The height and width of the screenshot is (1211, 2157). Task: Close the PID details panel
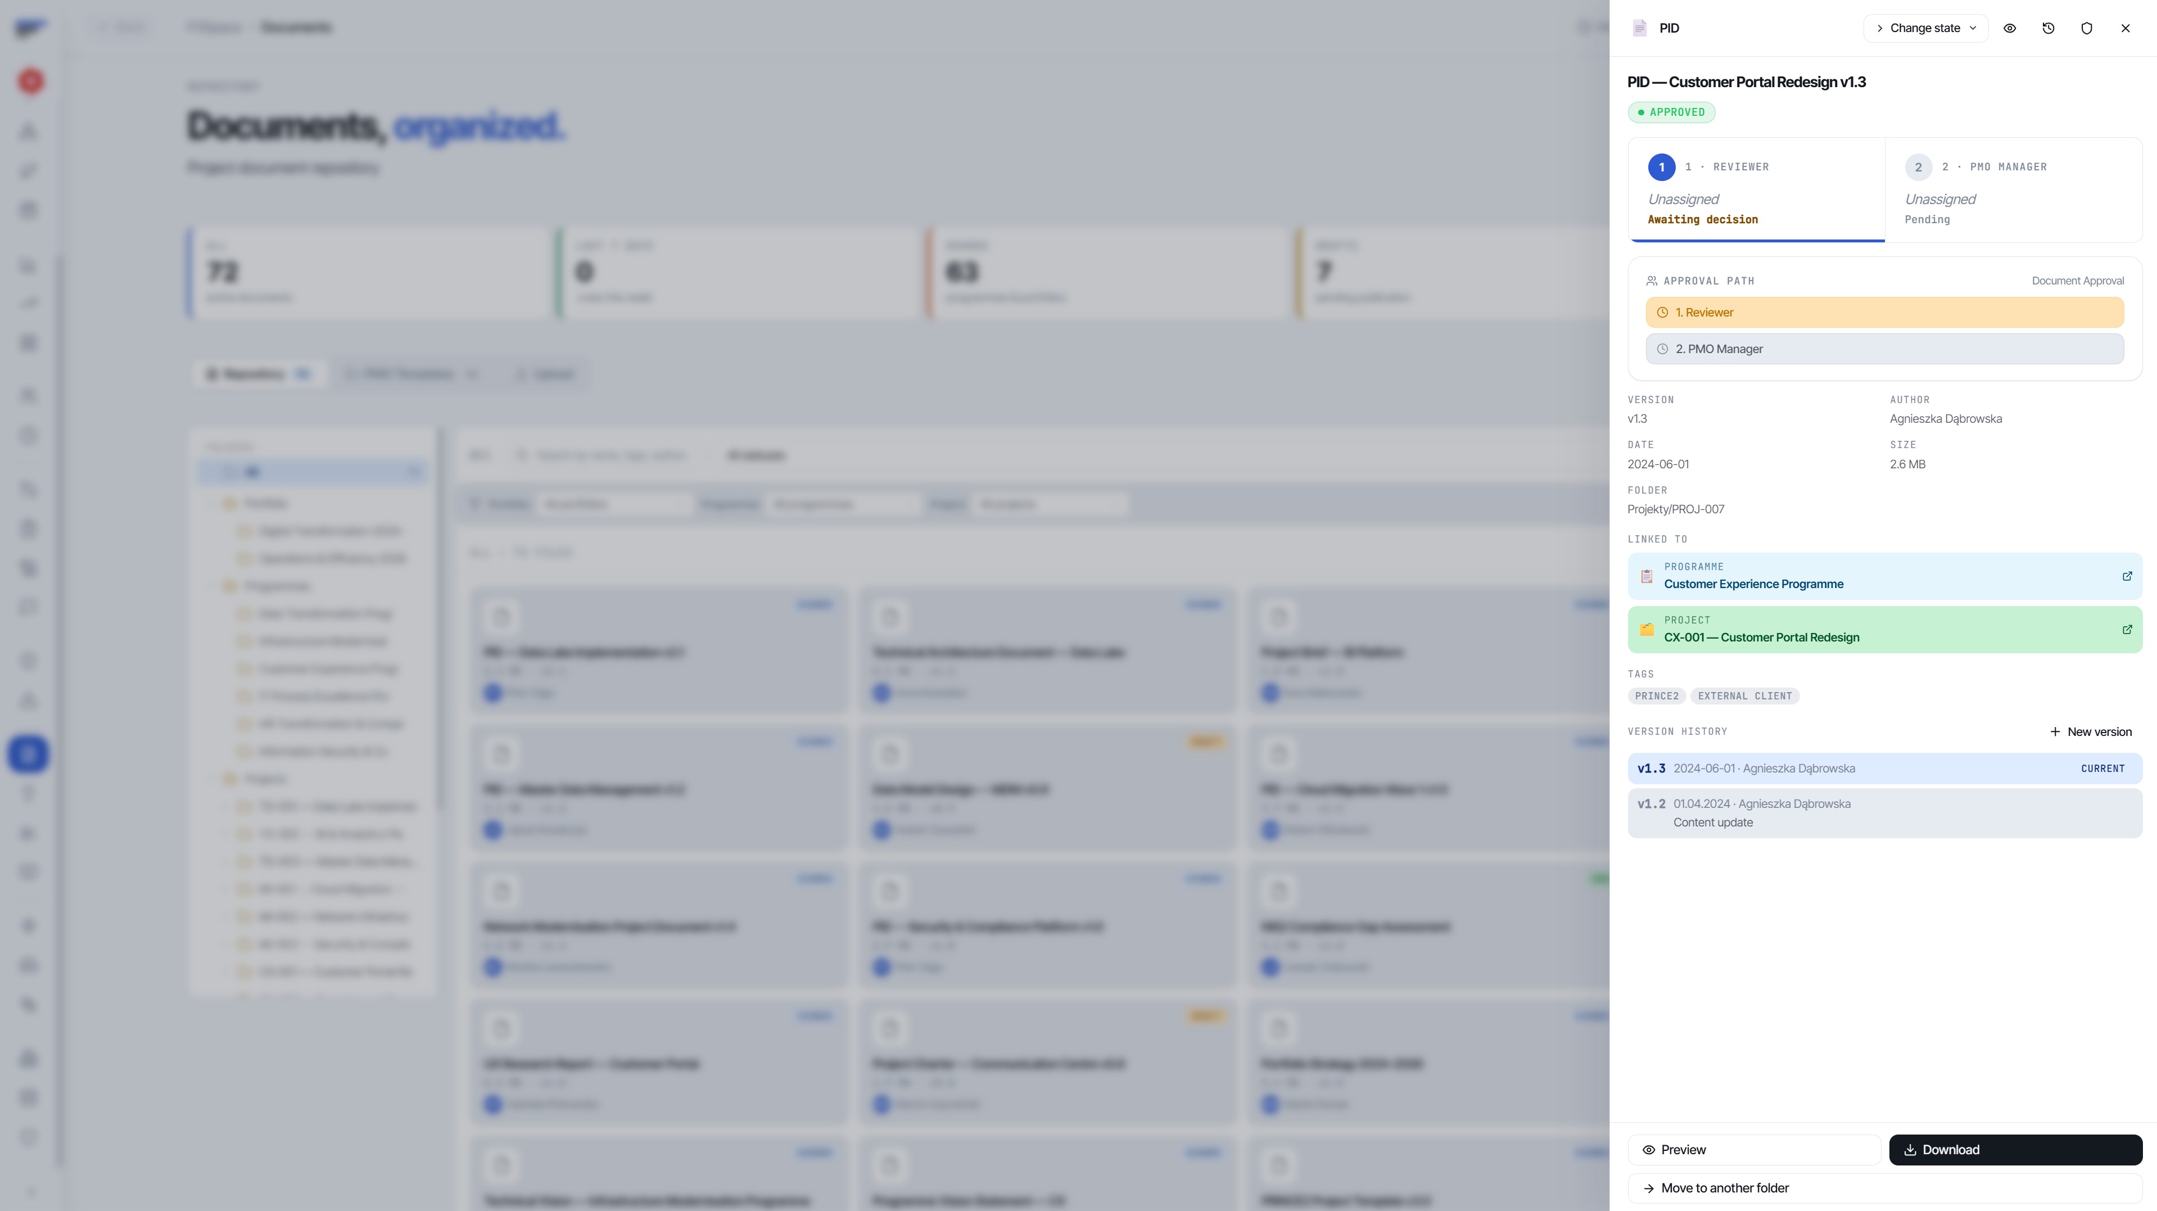point(2125,28)
